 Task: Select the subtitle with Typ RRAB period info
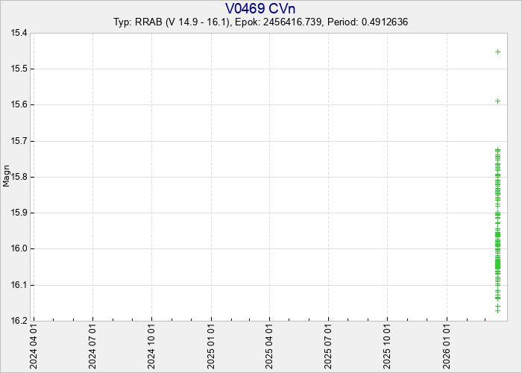point(260,22)
